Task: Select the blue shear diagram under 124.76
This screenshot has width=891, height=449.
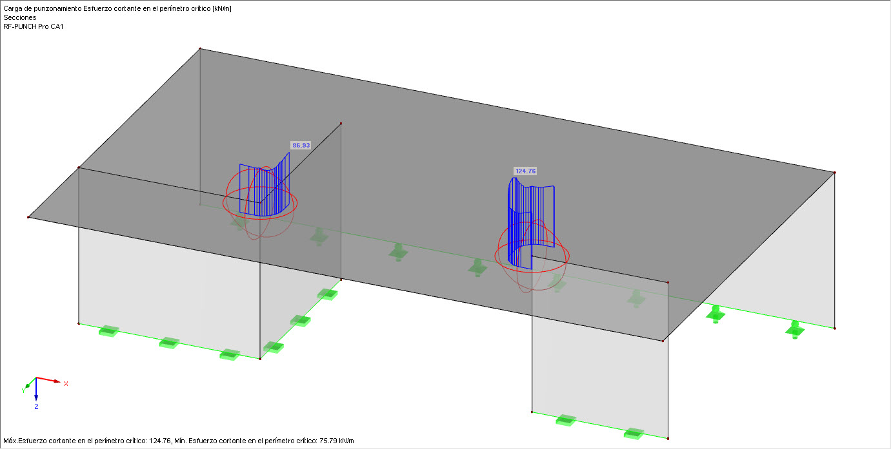Action: pyautogui.click(x=530, y=222)
